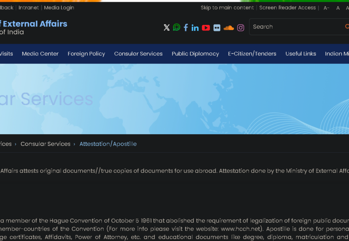
Task: Open the X (Twitter) social icon
Action: [166, 27]
